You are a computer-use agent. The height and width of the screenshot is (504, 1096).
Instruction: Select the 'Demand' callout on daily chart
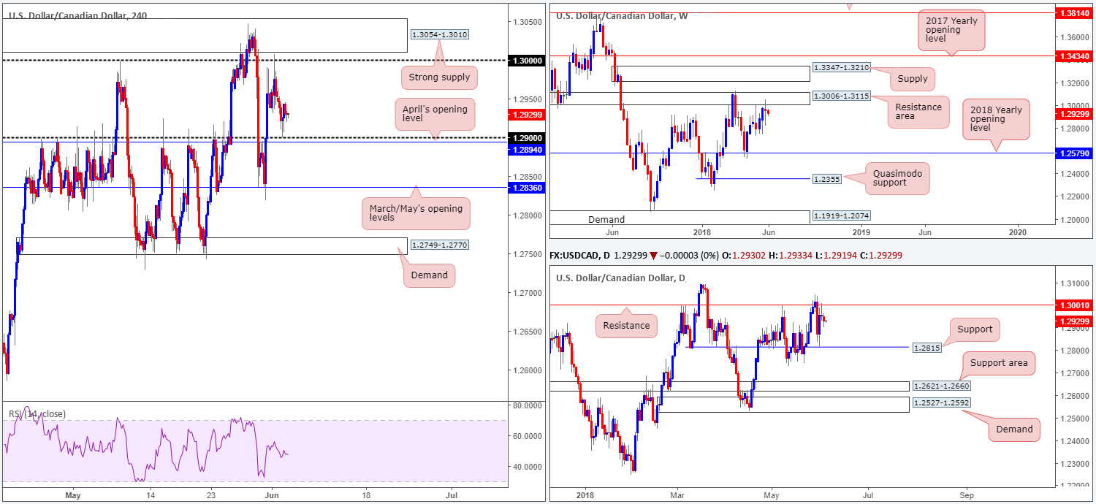1014,429
